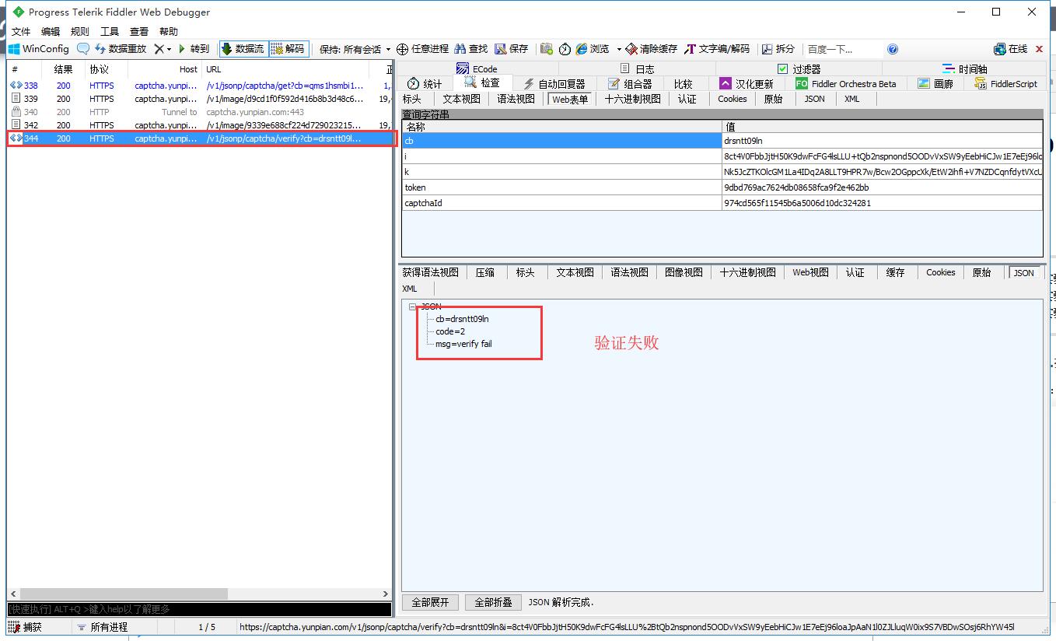Open the 编辑 menu
Image resolution: width=1056 pixels, height=641 pixels.
pos(51,32)
